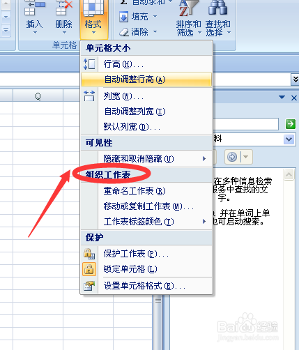
Task: Click the research pane scrollbar up arrow
Action: pos(289,174)
